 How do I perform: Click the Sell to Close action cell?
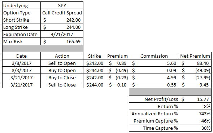coord(62,85)
